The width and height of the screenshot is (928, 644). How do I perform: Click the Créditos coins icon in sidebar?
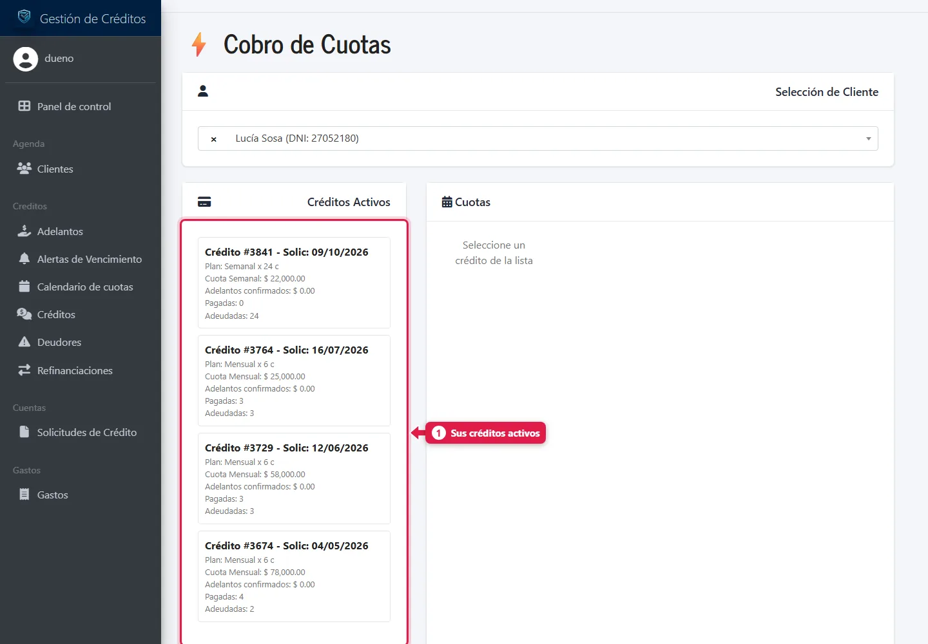[24, 314]
